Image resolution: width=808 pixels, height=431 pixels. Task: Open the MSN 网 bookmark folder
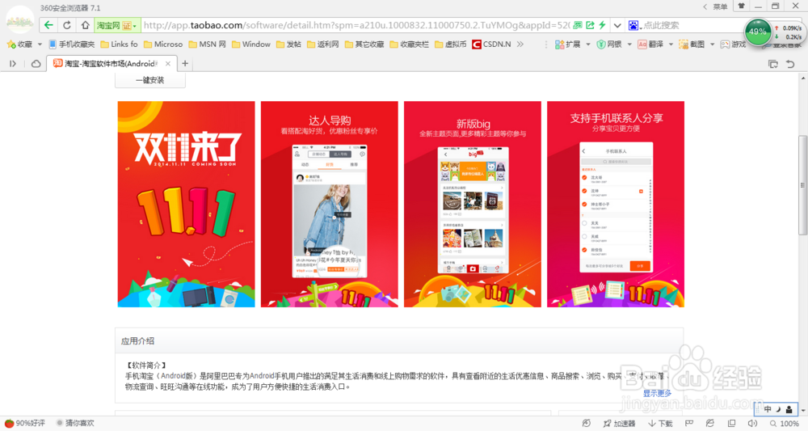(207, 44)
